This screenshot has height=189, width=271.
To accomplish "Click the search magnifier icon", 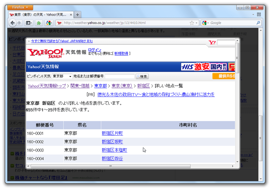I will pos(258,23).
